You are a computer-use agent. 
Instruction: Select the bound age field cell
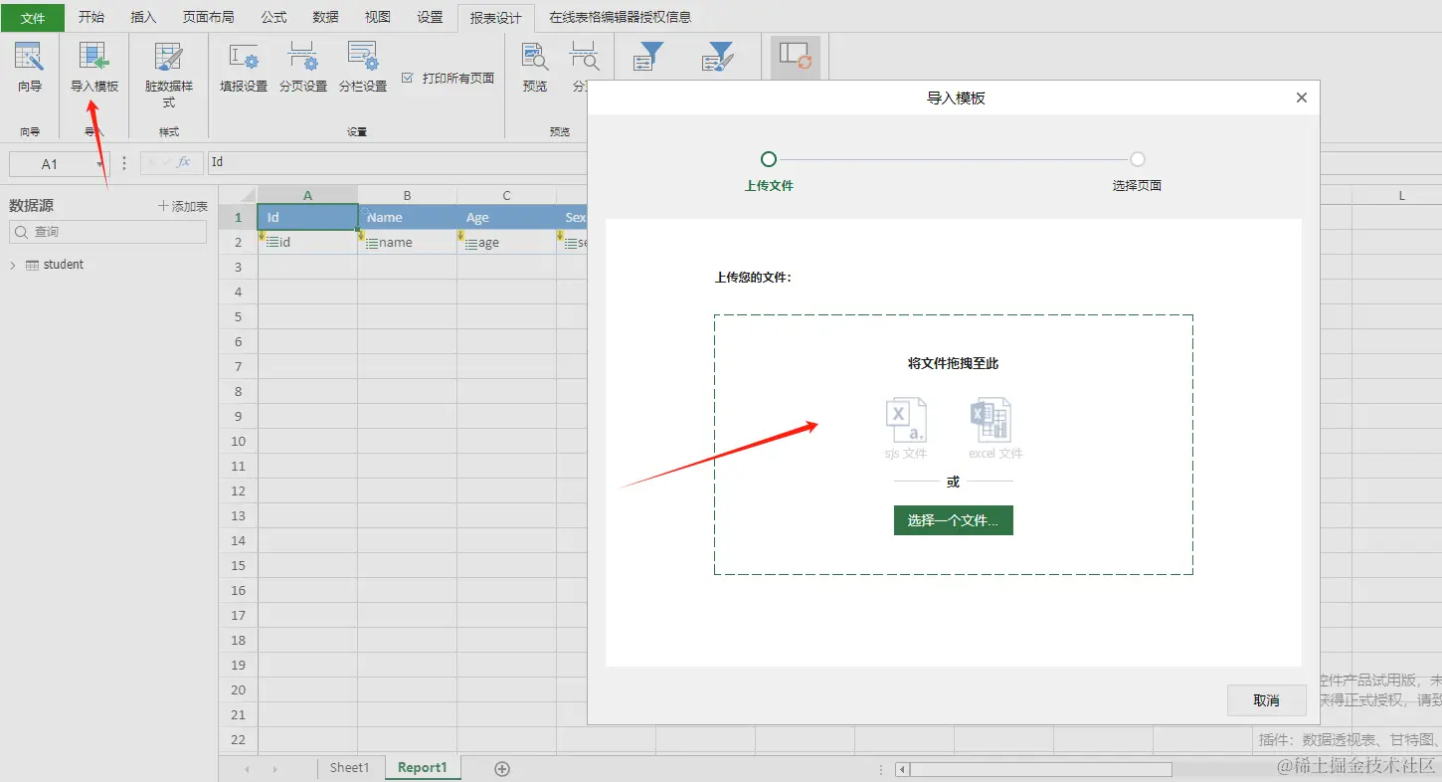pos(506,242)
